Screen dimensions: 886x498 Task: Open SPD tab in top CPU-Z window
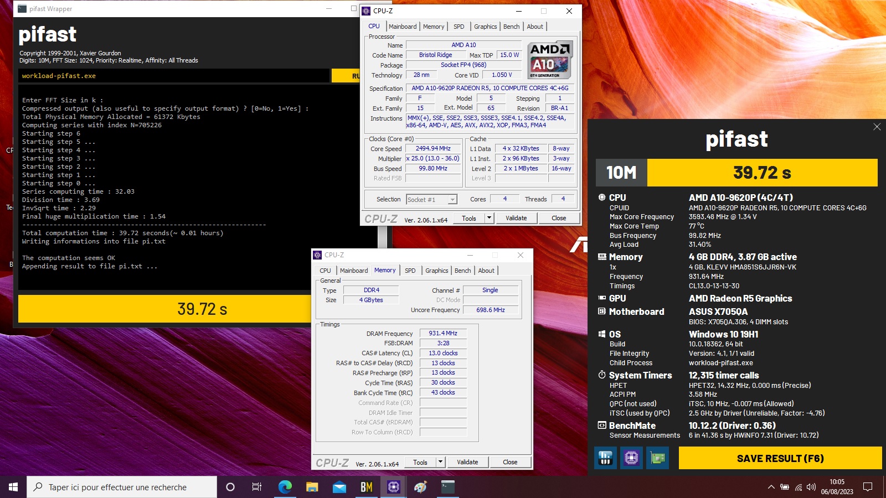coord(459,27)
